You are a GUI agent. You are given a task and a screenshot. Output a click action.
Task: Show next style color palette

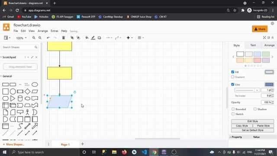pyautogui.click(x=272, y=57)
